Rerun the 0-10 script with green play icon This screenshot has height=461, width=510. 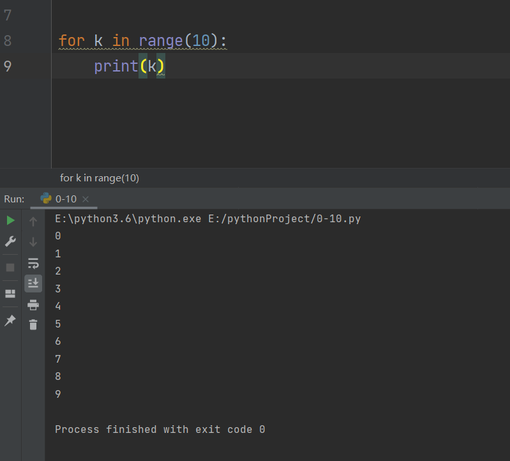coord(10,220)
